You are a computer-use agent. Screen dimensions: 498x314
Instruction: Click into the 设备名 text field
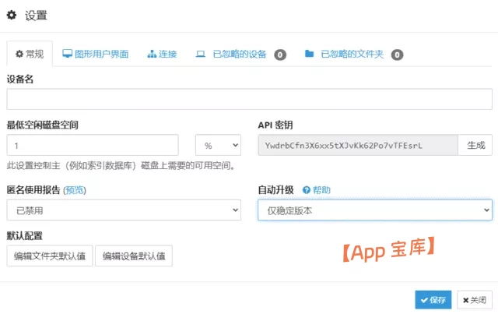click(x=249, y=100)
